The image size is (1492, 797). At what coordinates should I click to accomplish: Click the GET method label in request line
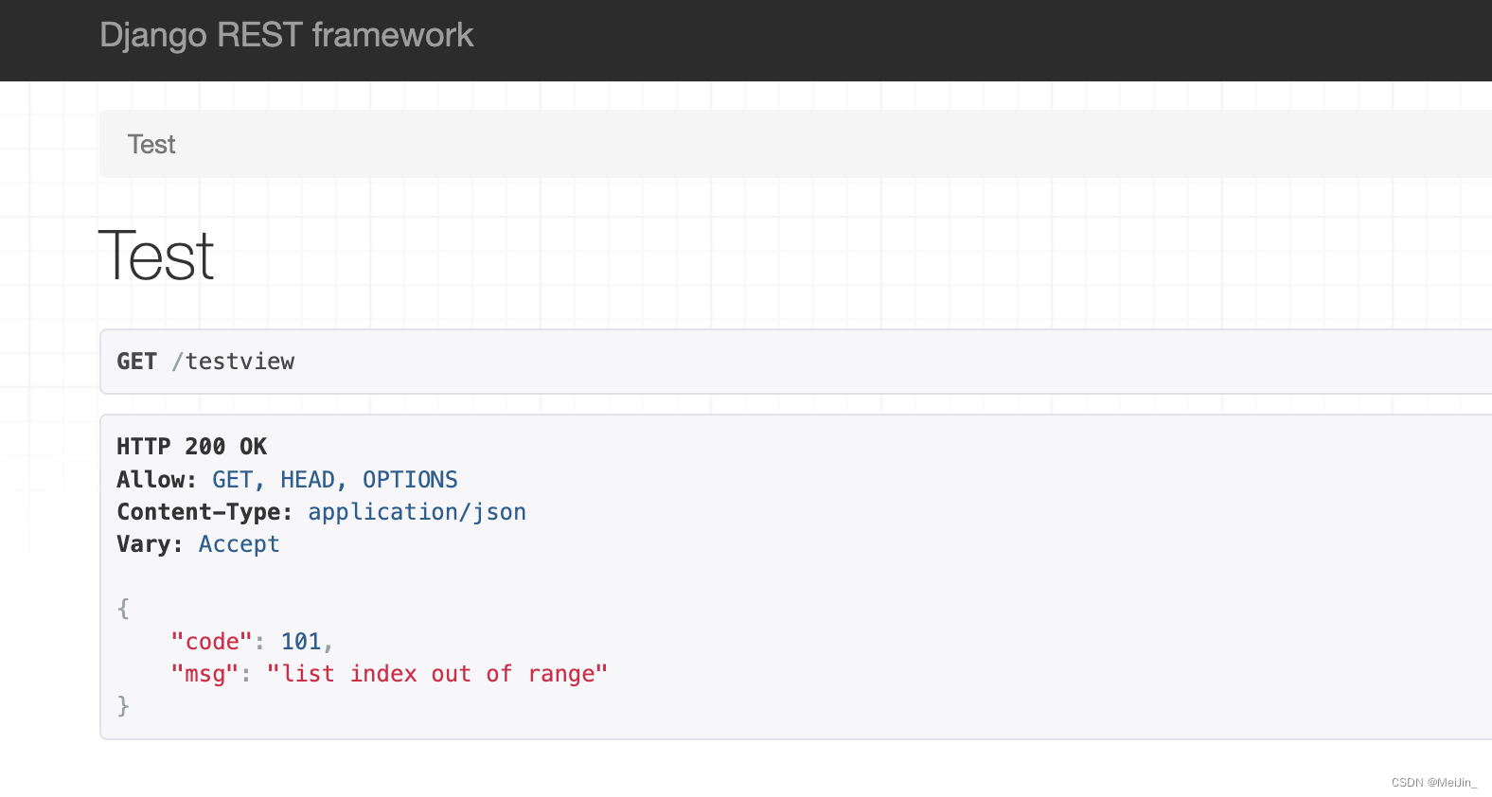click(137, 362)
